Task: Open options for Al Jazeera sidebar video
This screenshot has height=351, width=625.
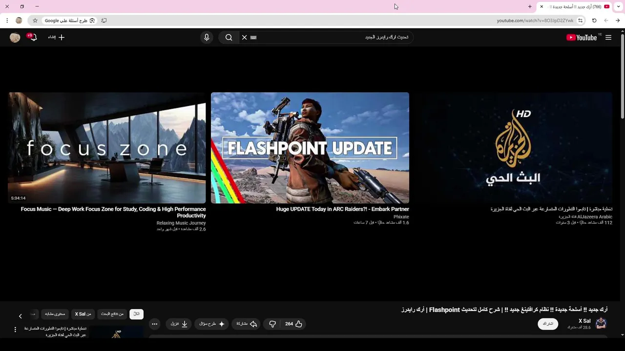Action: 15,330
